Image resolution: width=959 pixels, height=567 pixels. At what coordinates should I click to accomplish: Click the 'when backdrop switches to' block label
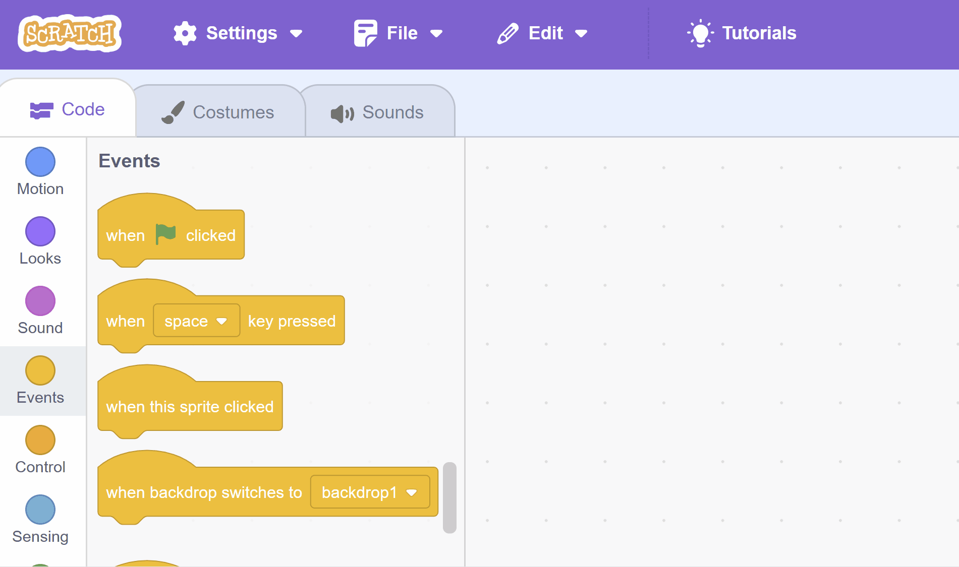[204, 492]
